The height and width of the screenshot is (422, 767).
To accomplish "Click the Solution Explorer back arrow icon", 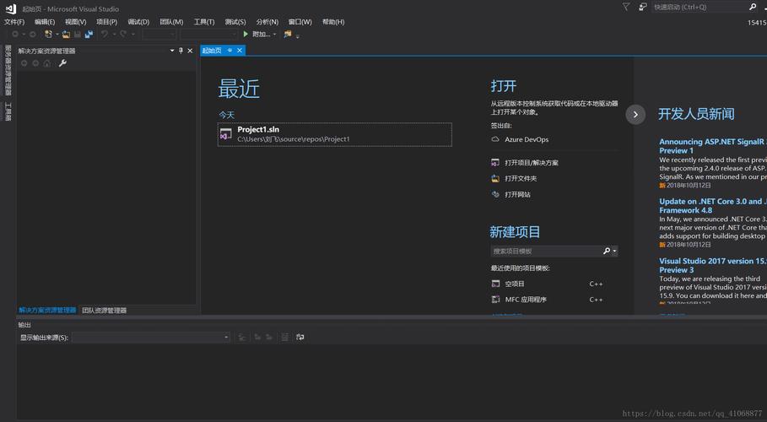I will coord(24,63).
